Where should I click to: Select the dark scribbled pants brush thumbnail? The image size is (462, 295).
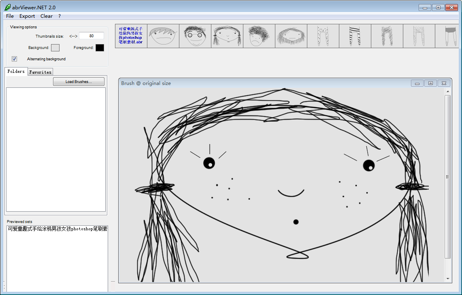point(387,36)
